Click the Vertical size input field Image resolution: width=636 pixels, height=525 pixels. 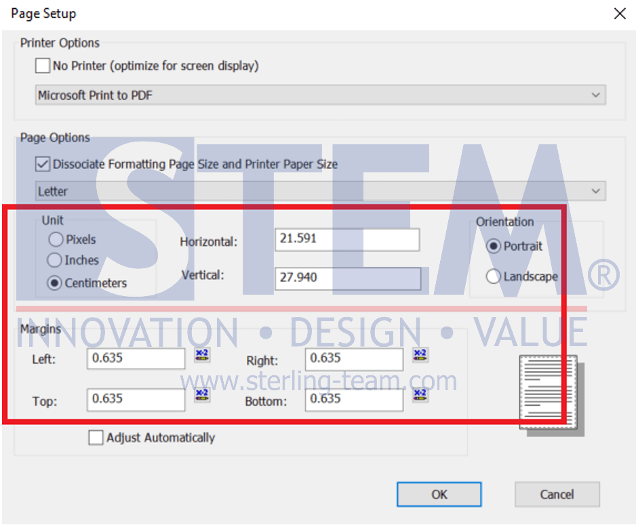347,278
